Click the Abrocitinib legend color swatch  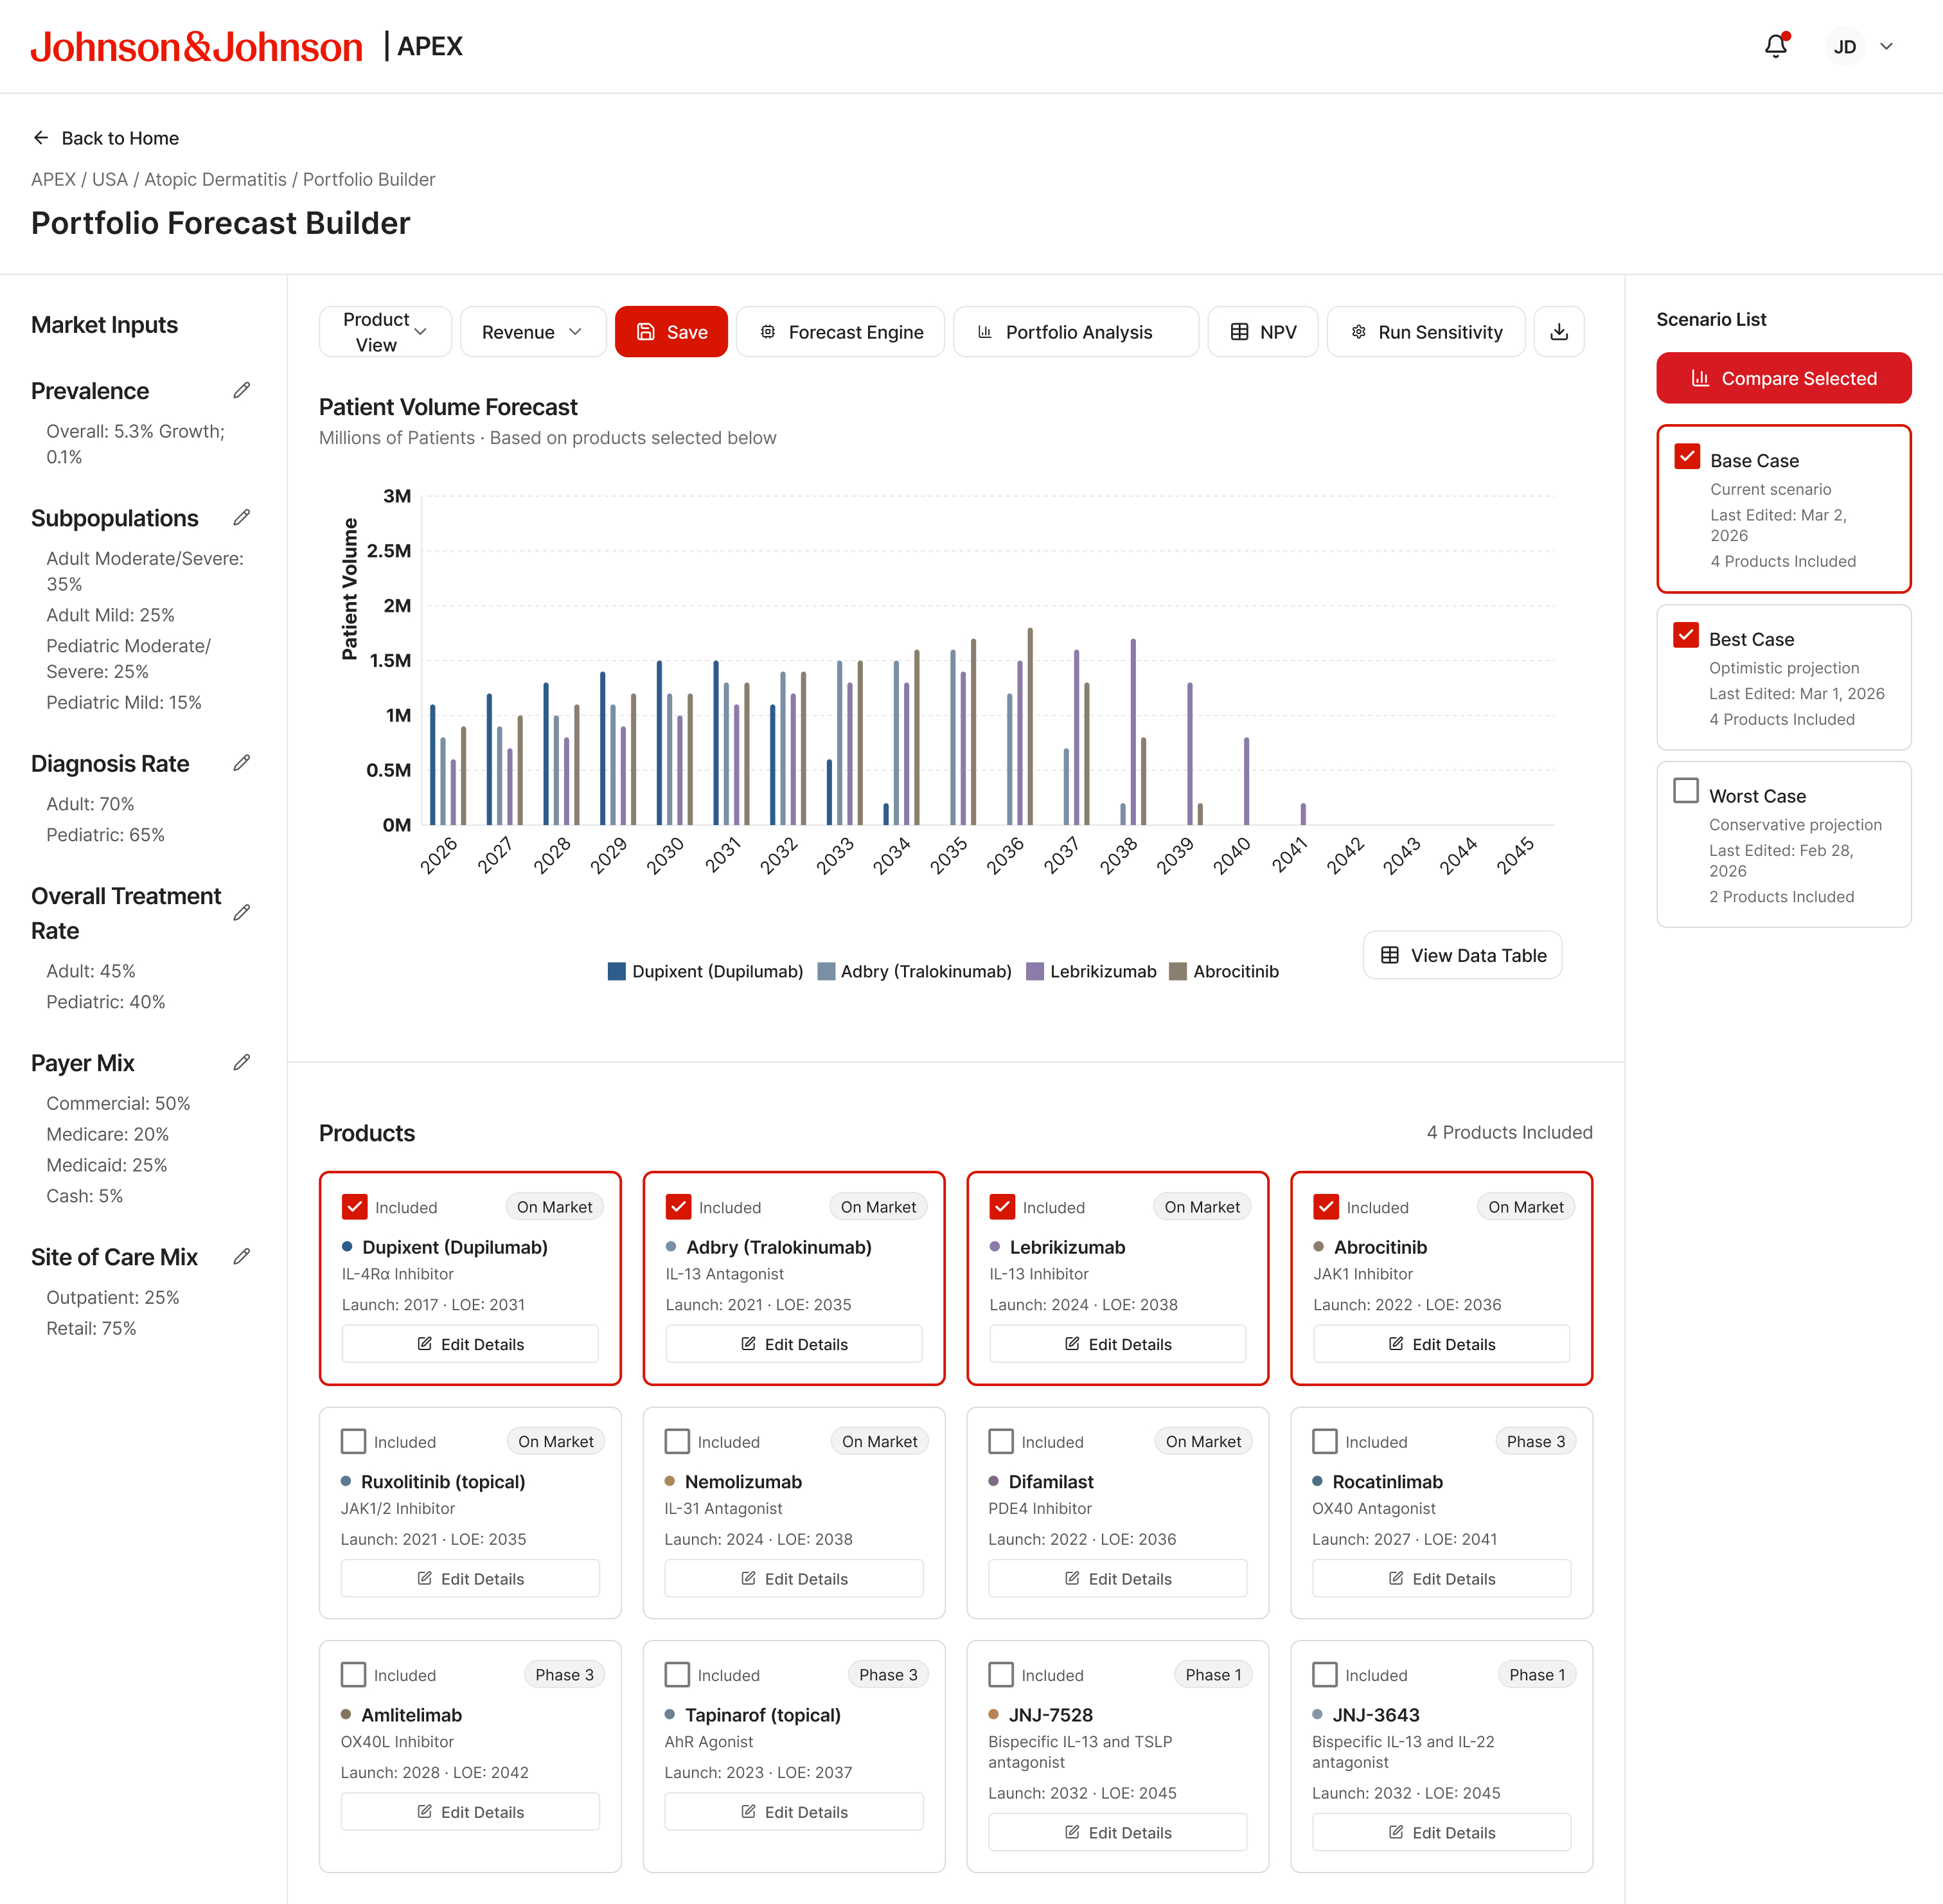pyautogui.click(x=1178, y=971)
